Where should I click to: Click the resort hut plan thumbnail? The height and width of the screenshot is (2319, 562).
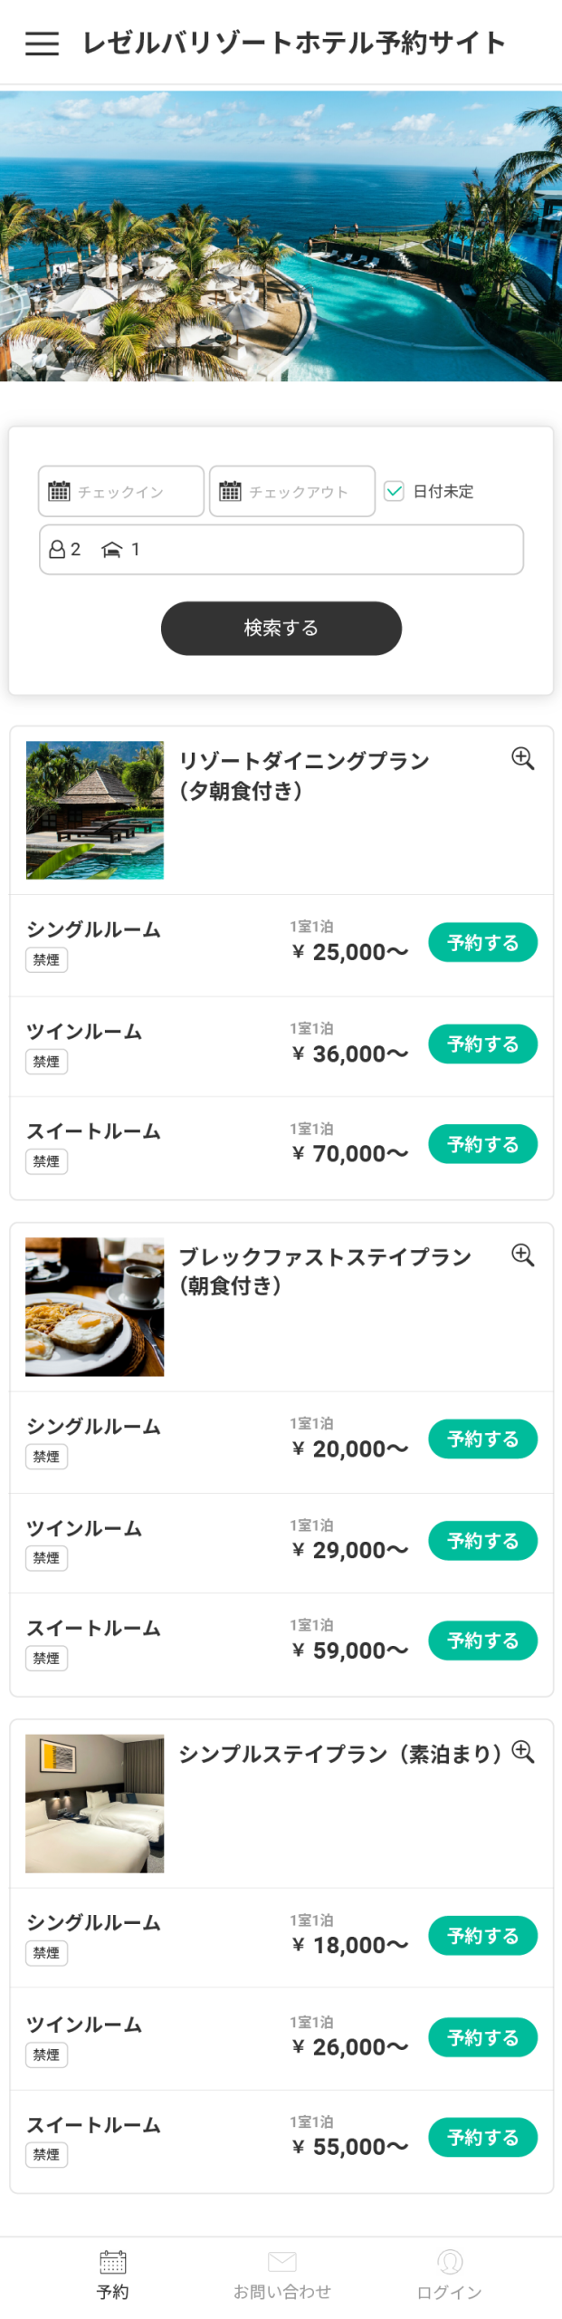coord(95,810)
